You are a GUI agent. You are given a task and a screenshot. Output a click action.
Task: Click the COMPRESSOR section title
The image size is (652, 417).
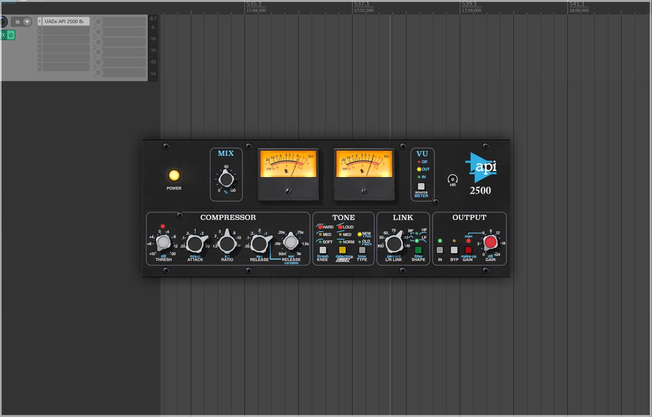(228, 217)
